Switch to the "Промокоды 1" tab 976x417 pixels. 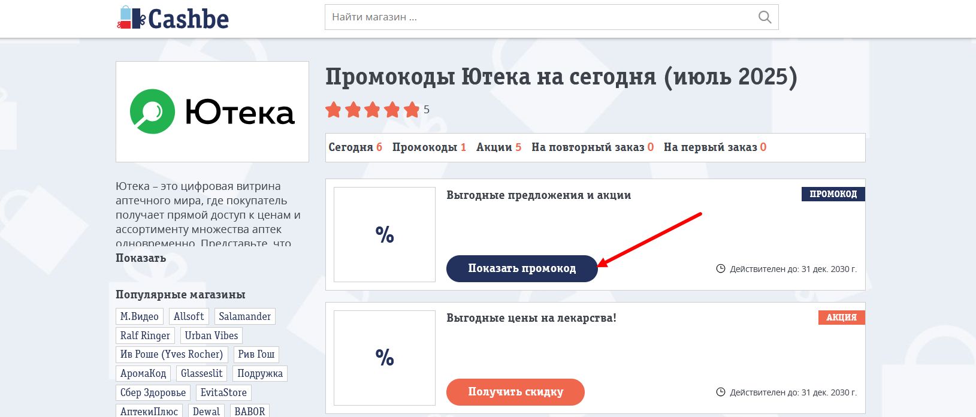coord(429,147)
